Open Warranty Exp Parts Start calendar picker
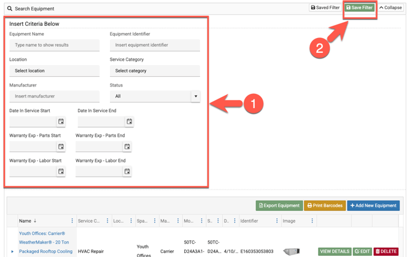 [61, 147]
